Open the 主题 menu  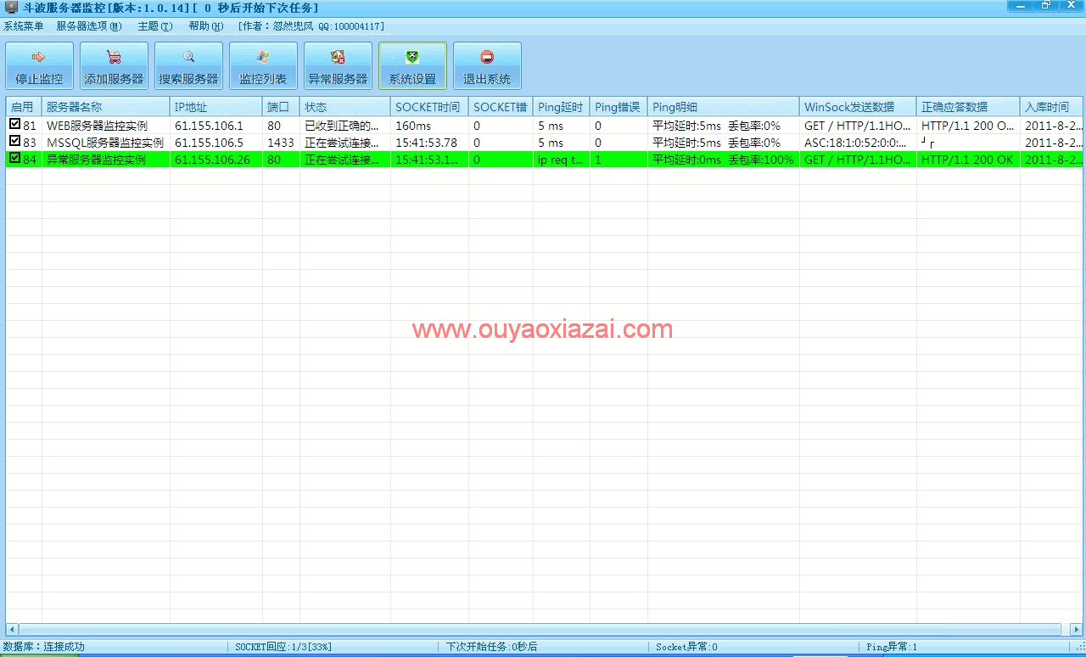pyautogui.click(x=154, y=26)
